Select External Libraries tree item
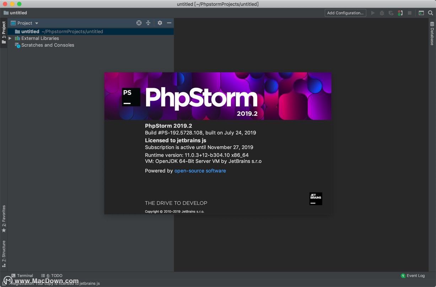 (40, 38)
